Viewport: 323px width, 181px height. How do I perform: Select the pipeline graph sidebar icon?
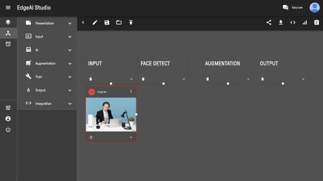[8, 33]
